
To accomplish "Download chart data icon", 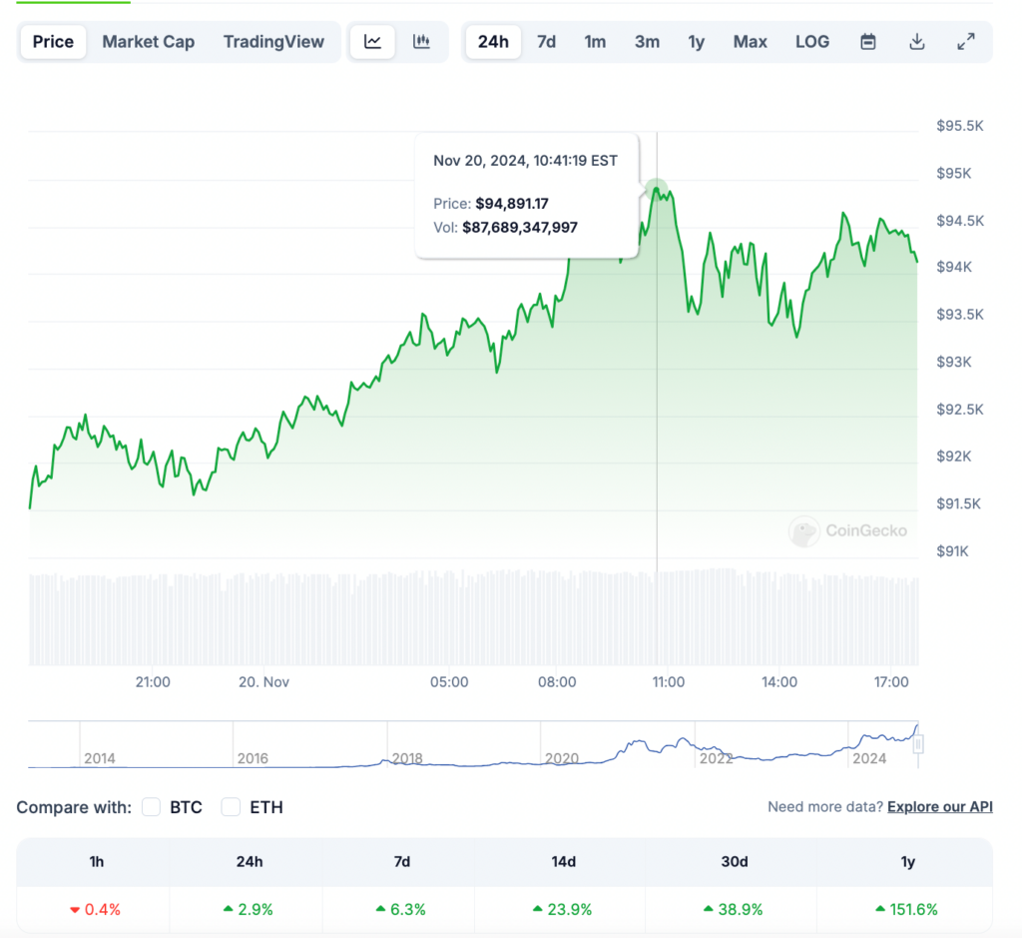I will 917,42.
